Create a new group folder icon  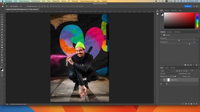click(x=191, y=104)
